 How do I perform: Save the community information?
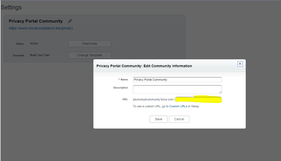159,119
